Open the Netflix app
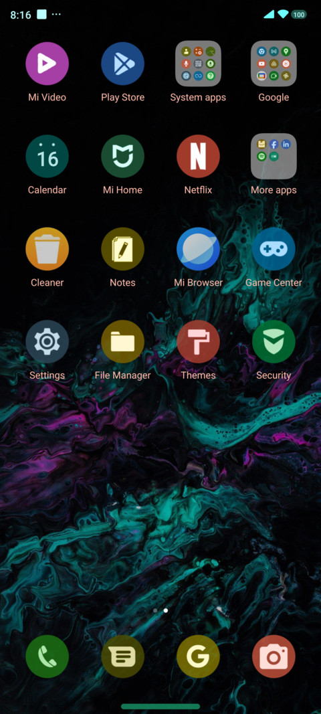The width and height of the screenshot is (321, 714). coord(198,156)
